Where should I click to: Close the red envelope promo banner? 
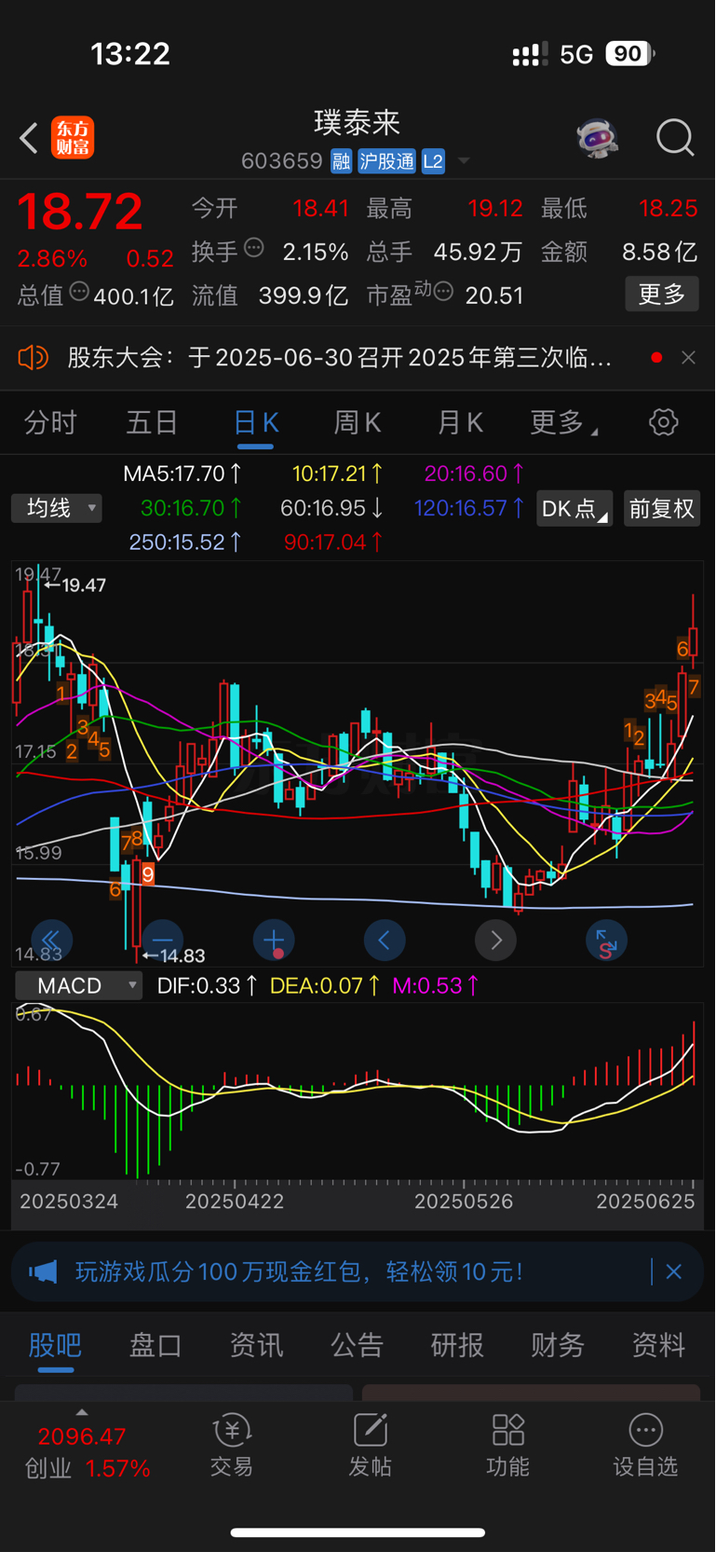pos(674,1271)
